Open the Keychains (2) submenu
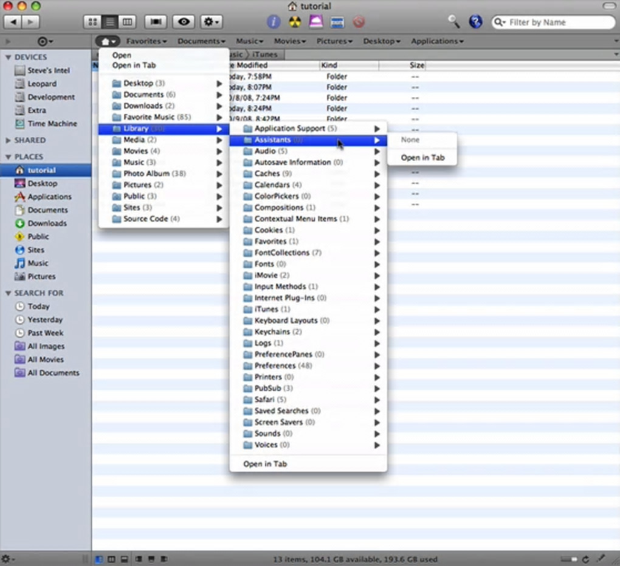The height and width of the screenshot is (566, 620). 308,332
